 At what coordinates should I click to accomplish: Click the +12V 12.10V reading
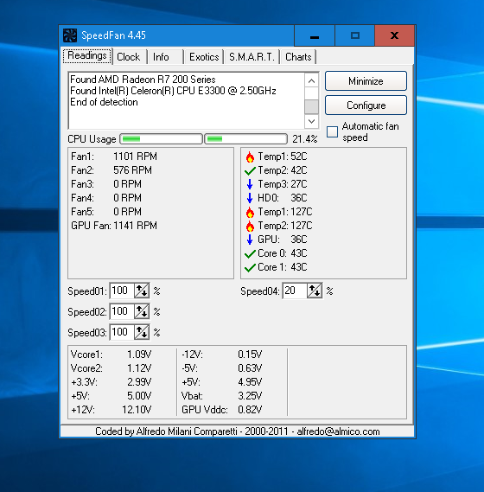tap(111, 410)
